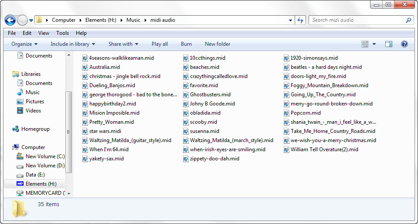Click the search magnifier icon
Image resolution: width=418 pixels, height=224 pixels.
pos(408,20)
